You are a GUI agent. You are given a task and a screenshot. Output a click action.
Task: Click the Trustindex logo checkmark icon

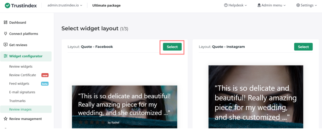(7, 5)
